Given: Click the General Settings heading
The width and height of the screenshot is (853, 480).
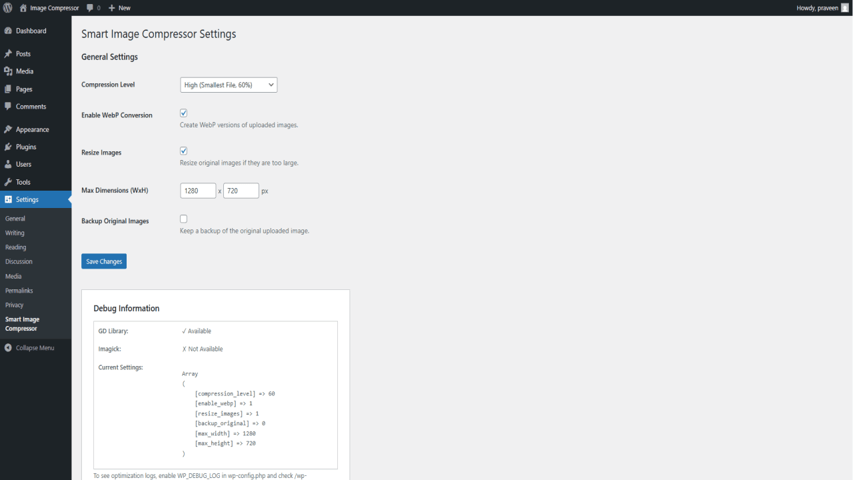Looking at the screenshot, I should 109,57.
